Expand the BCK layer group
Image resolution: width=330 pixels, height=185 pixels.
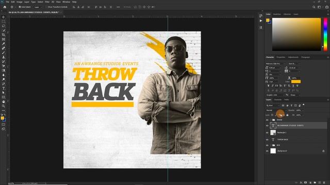point(271,145)
